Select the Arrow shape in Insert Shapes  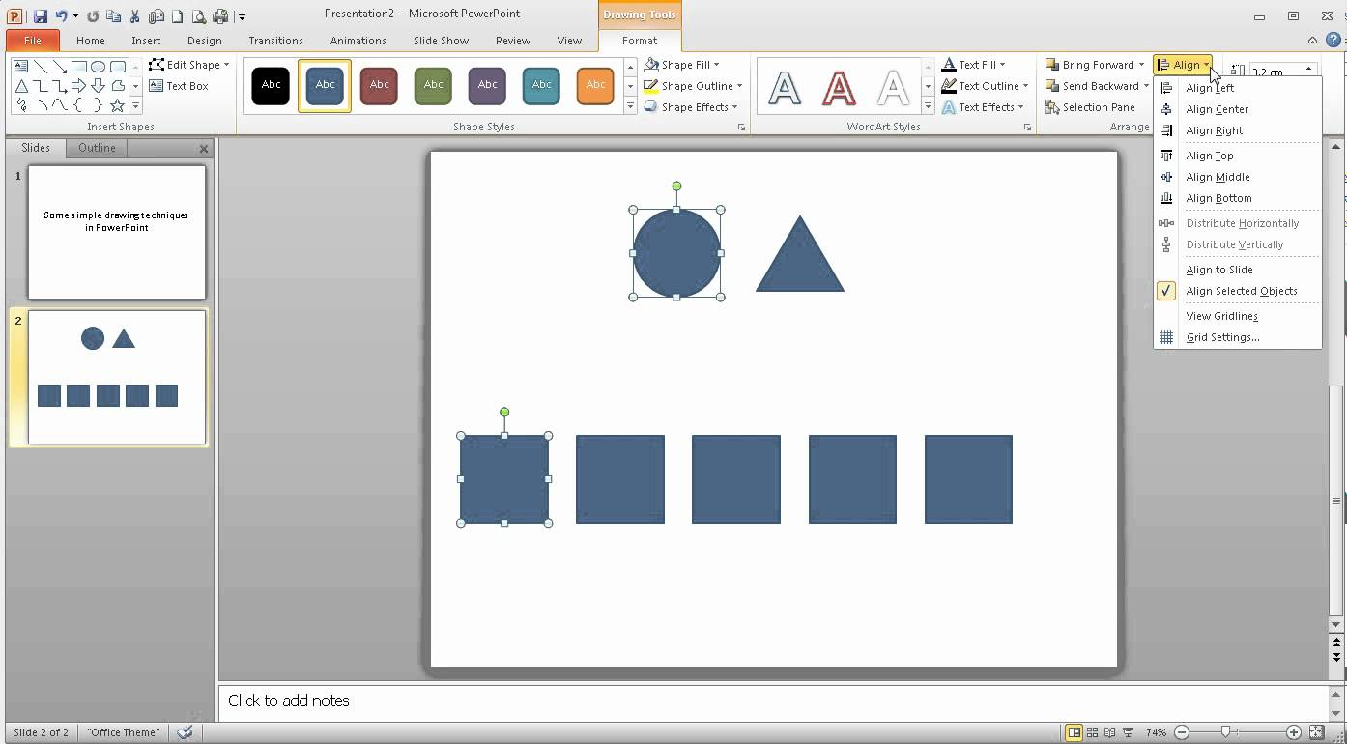(79, 85)
